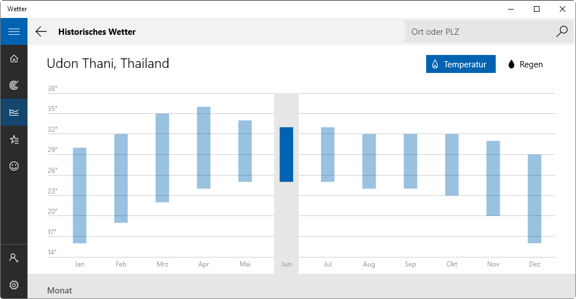Select the Okt temperature bar

tap(452, 165)
